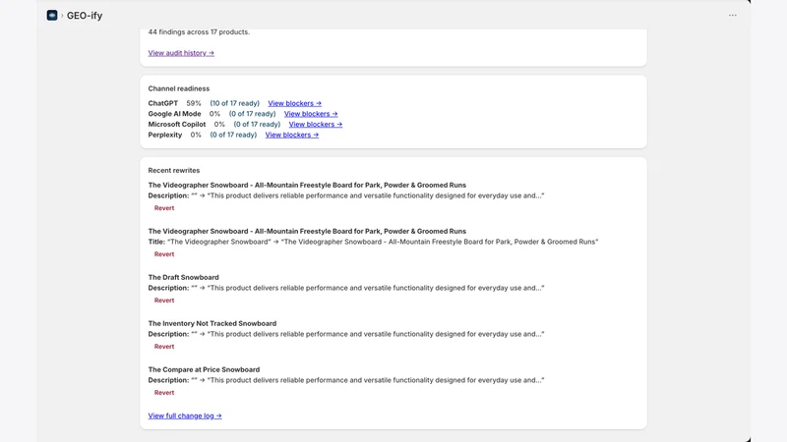View blockers for ChatGPT channel

294,103
